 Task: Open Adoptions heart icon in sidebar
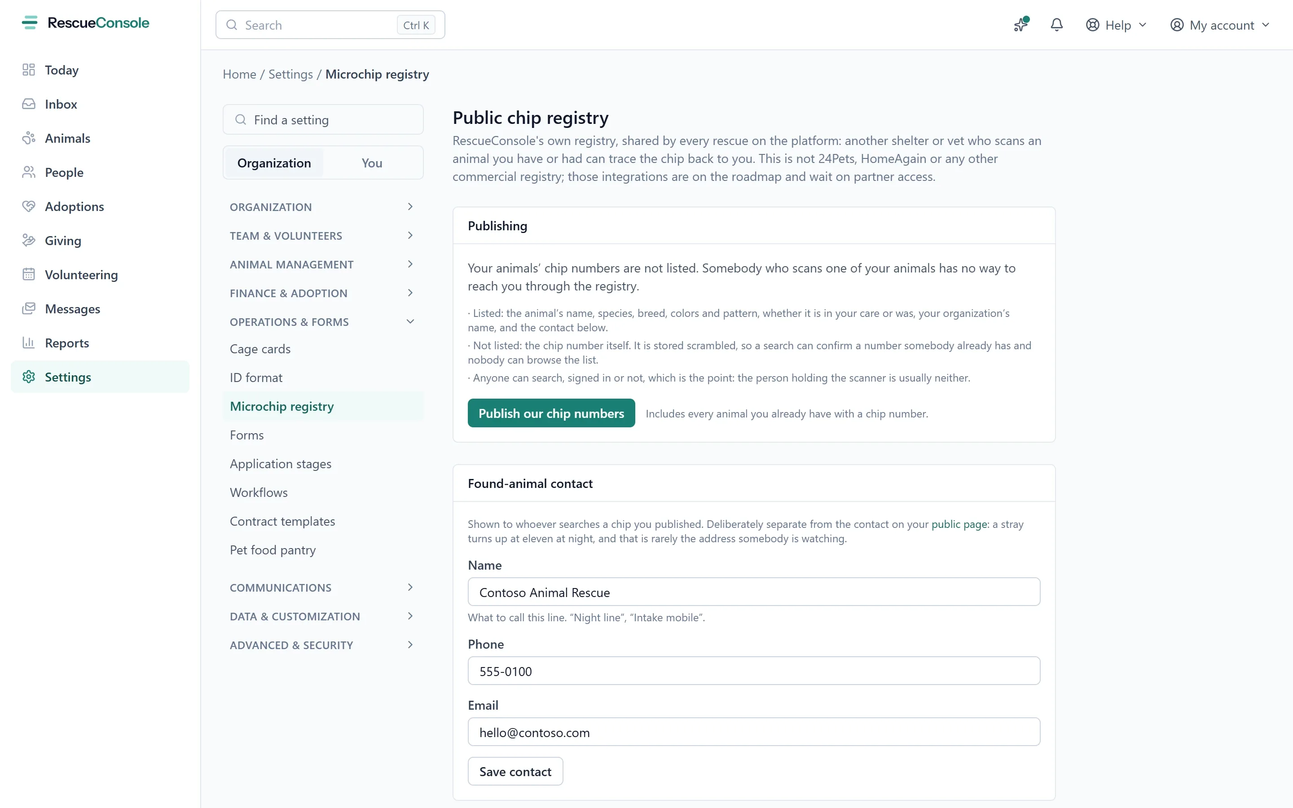click(x=29, y=206)
